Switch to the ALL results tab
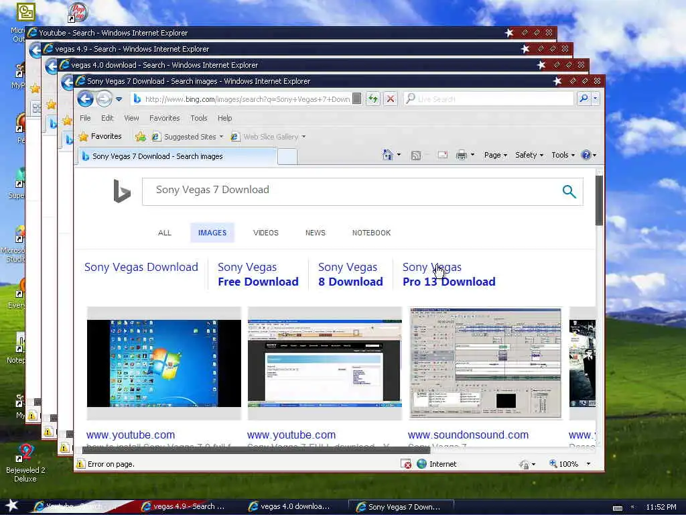The height and width of the screenshot is (515, 686). click(x=165, y=233)
